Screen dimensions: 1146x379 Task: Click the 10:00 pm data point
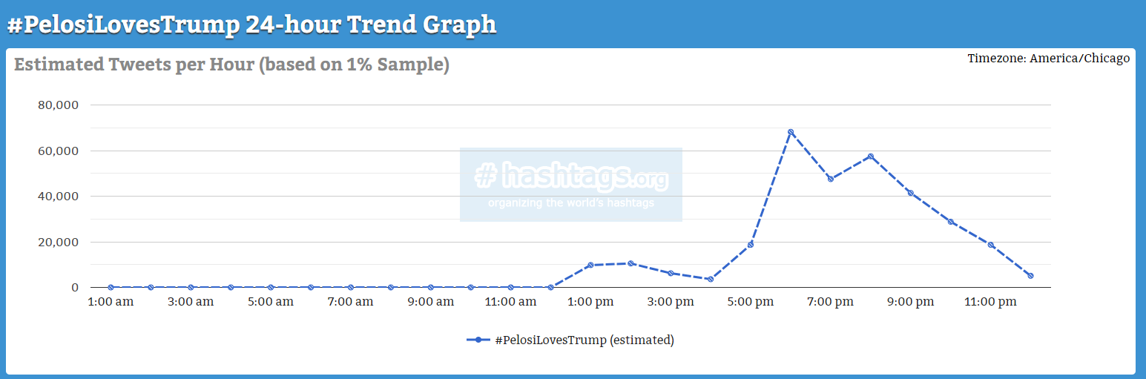click(951, 222)
